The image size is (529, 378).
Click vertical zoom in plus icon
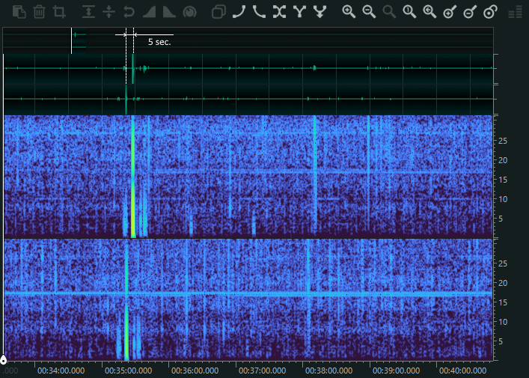450,12
